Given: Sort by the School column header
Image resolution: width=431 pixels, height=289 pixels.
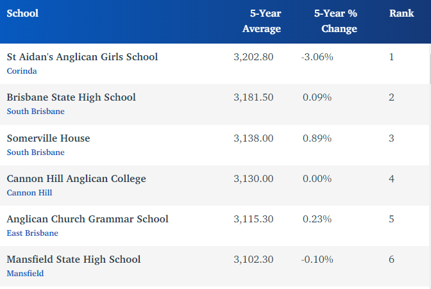Looking at the screenshot, I should [x=22, y=13].
